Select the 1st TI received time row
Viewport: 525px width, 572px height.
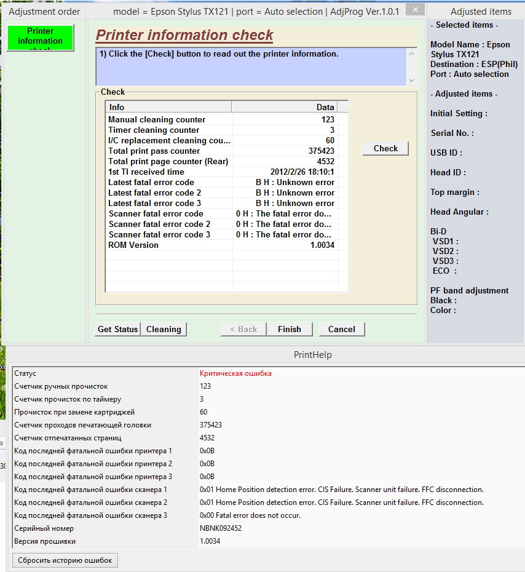[x=222, y=172]
